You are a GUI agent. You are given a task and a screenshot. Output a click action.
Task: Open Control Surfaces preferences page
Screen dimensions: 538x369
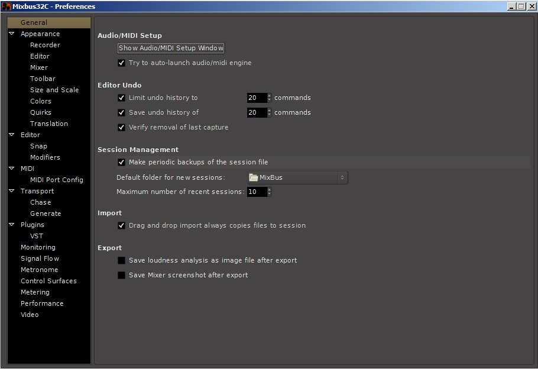coord(48,281)
